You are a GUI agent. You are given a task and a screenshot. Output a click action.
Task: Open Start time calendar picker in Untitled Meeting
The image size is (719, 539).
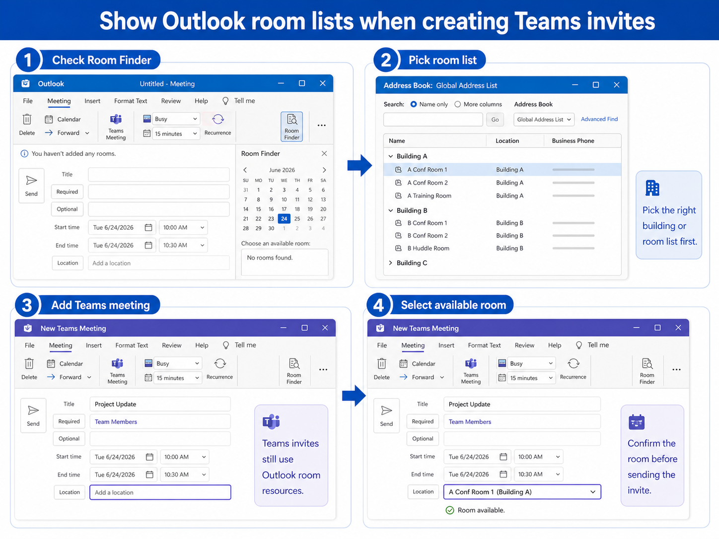pyautogui.click(x=148, y=227)
